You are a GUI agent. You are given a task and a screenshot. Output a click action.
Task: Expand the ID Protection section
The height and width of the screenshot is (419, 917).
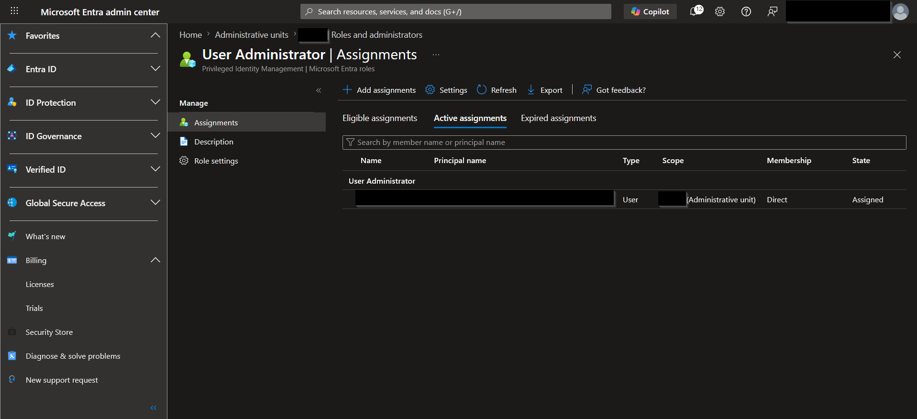(x=155, y=102)
